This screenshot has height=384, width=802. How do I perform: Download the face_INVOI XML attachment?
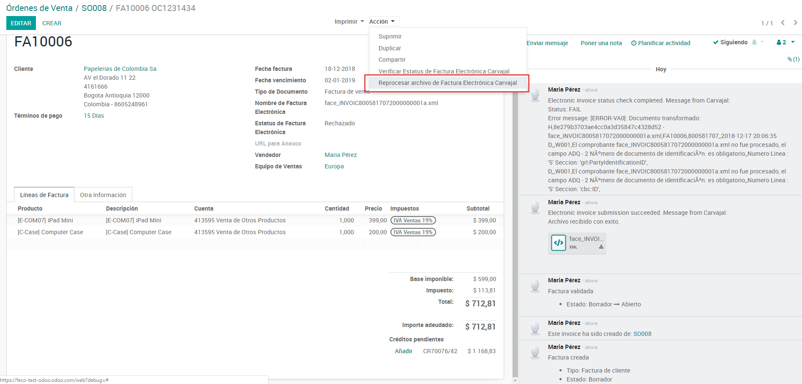point(601,247)
